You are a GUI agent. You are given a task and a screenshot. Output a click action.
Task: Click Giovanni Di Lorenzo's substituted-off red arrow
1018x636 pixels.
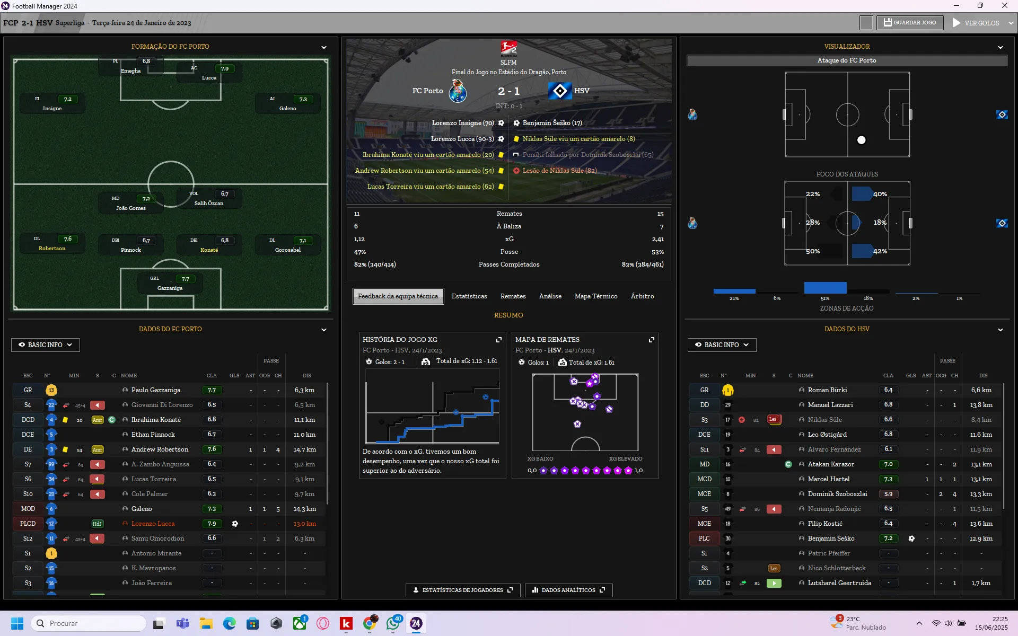97,405
